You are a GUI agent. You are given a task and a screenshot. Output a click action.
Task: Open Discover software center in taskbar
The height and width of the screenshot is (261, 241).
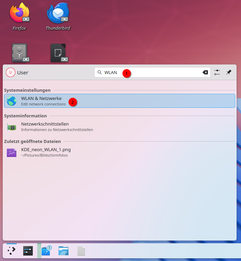click(x=46, y=251)
